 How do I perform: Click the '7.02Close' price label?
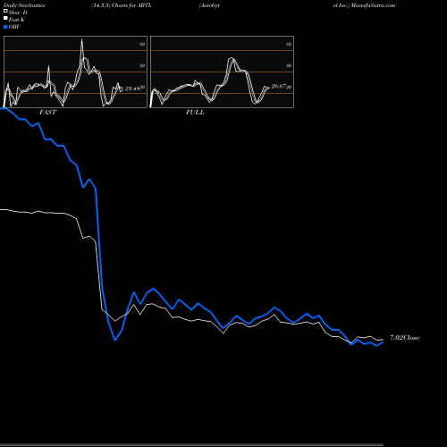point(405,337)
